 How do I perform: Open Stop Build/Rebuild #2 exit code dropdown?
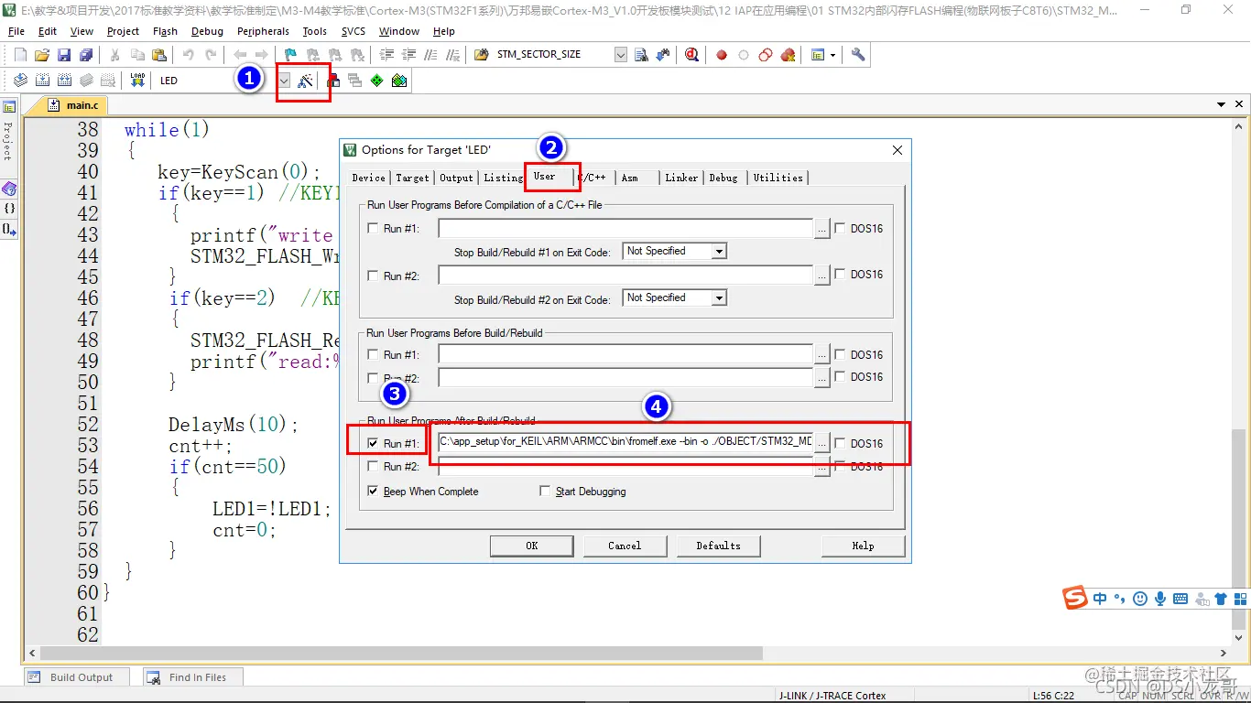(719, 297)
